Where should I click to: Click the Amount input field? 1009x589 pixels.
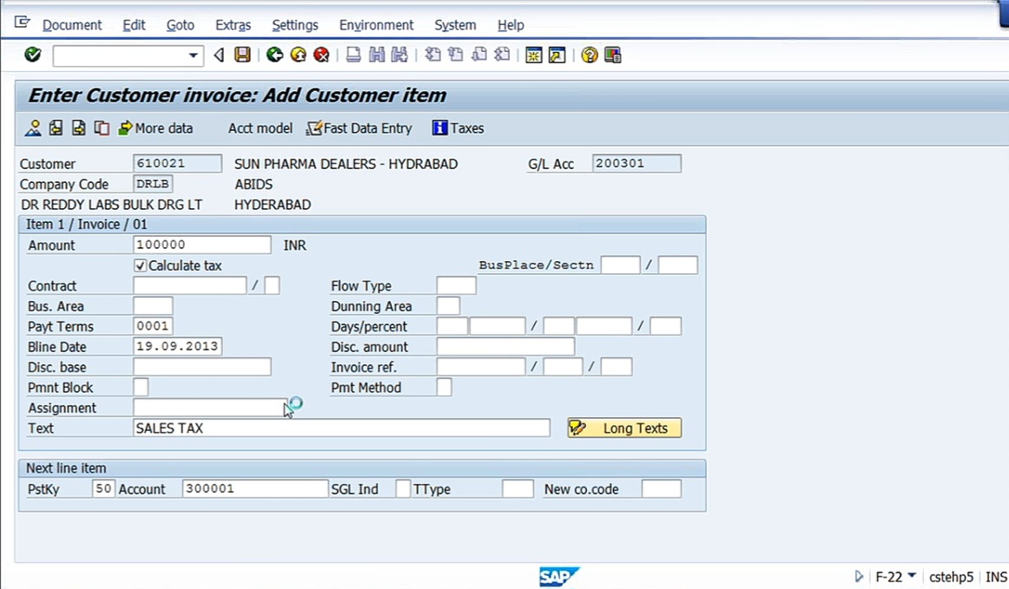point(202,245)
